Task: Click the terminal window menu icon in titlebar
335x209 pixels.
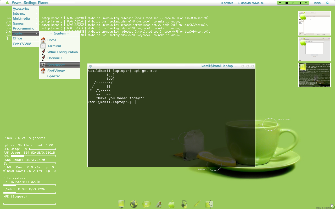Action: (x=91, y=66)
